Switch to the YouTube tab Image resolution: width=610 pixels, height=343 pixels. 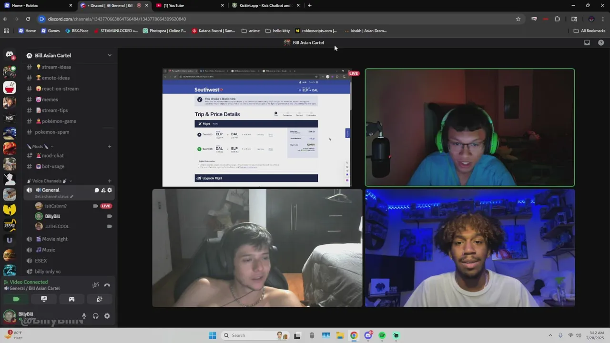190,5
